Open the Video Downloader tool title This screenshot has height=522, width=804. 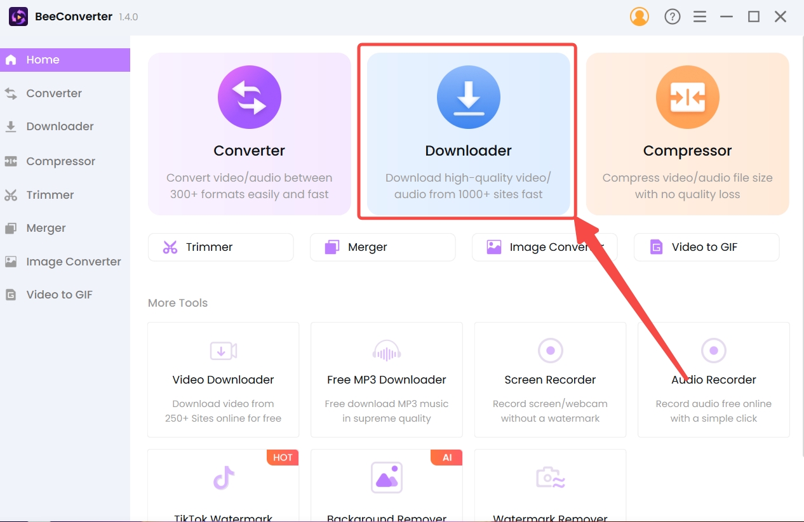click(x=224, y=380)
